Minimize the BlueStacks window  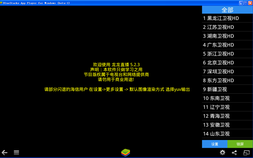(x=241, y=3)
